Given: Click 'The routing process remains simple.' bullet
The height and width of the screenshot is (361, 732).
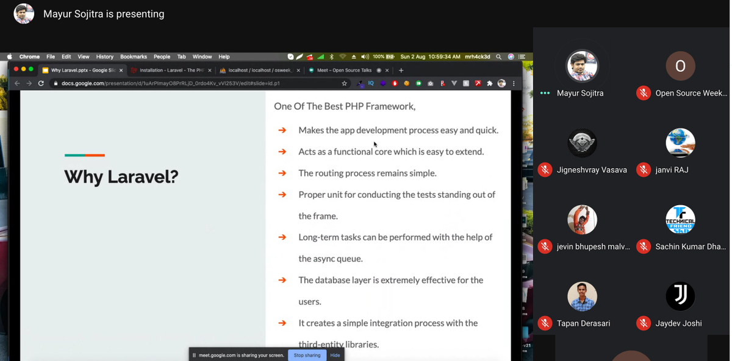Looking at the screenshot, I should 367,173.
